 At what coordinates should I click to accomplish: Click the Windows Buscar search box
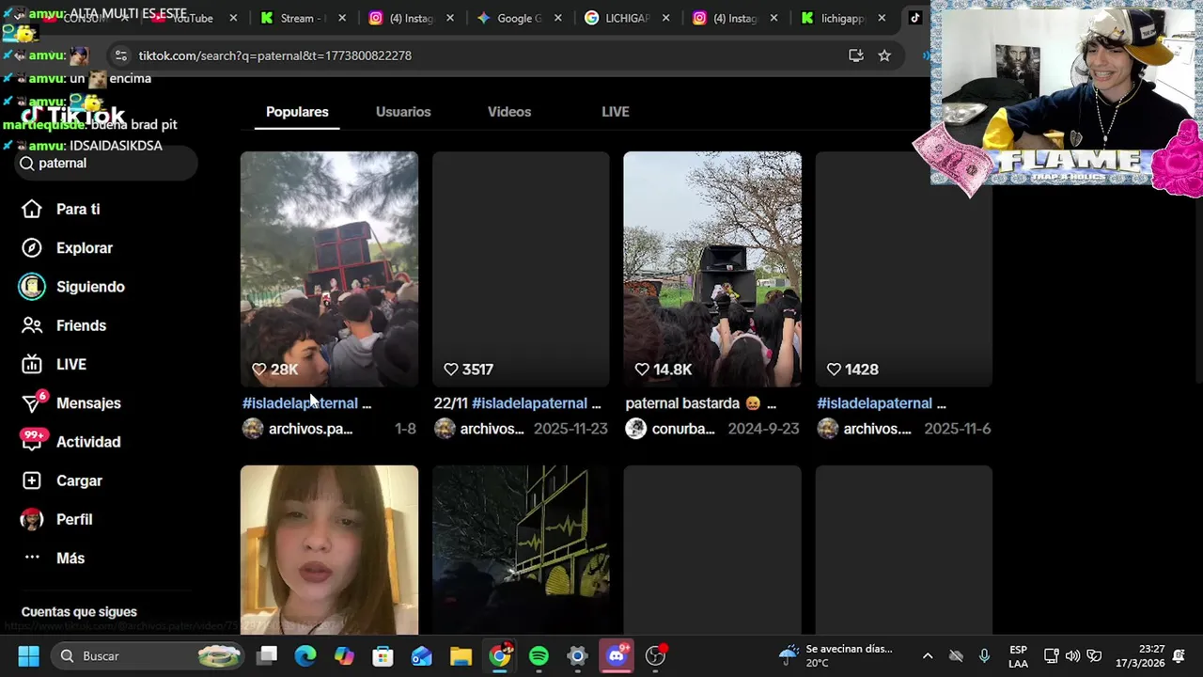tap(146, 655)
